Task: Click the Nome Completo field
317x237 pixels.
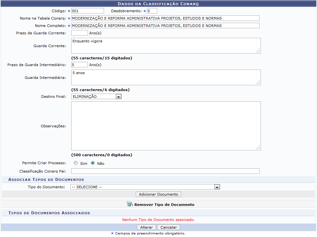Action: 165,26
